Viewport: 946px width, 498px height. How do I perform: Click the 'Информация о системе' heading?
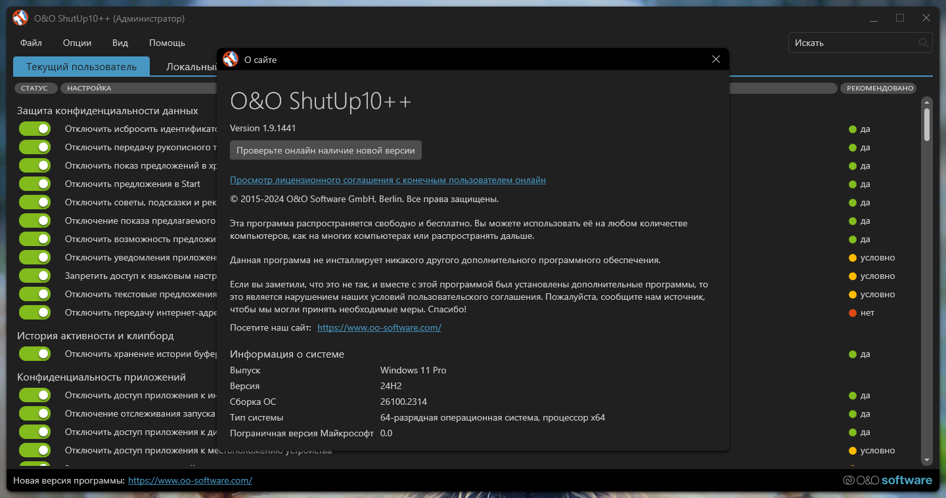(x=287, y=354)
